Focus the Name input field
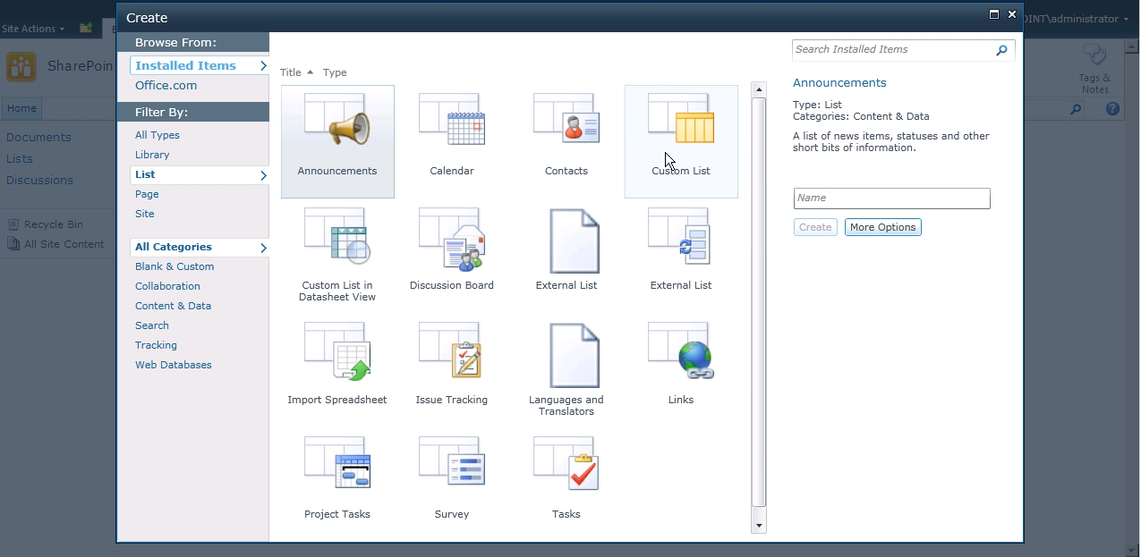The image size is (1141, 557). [892, 198]
